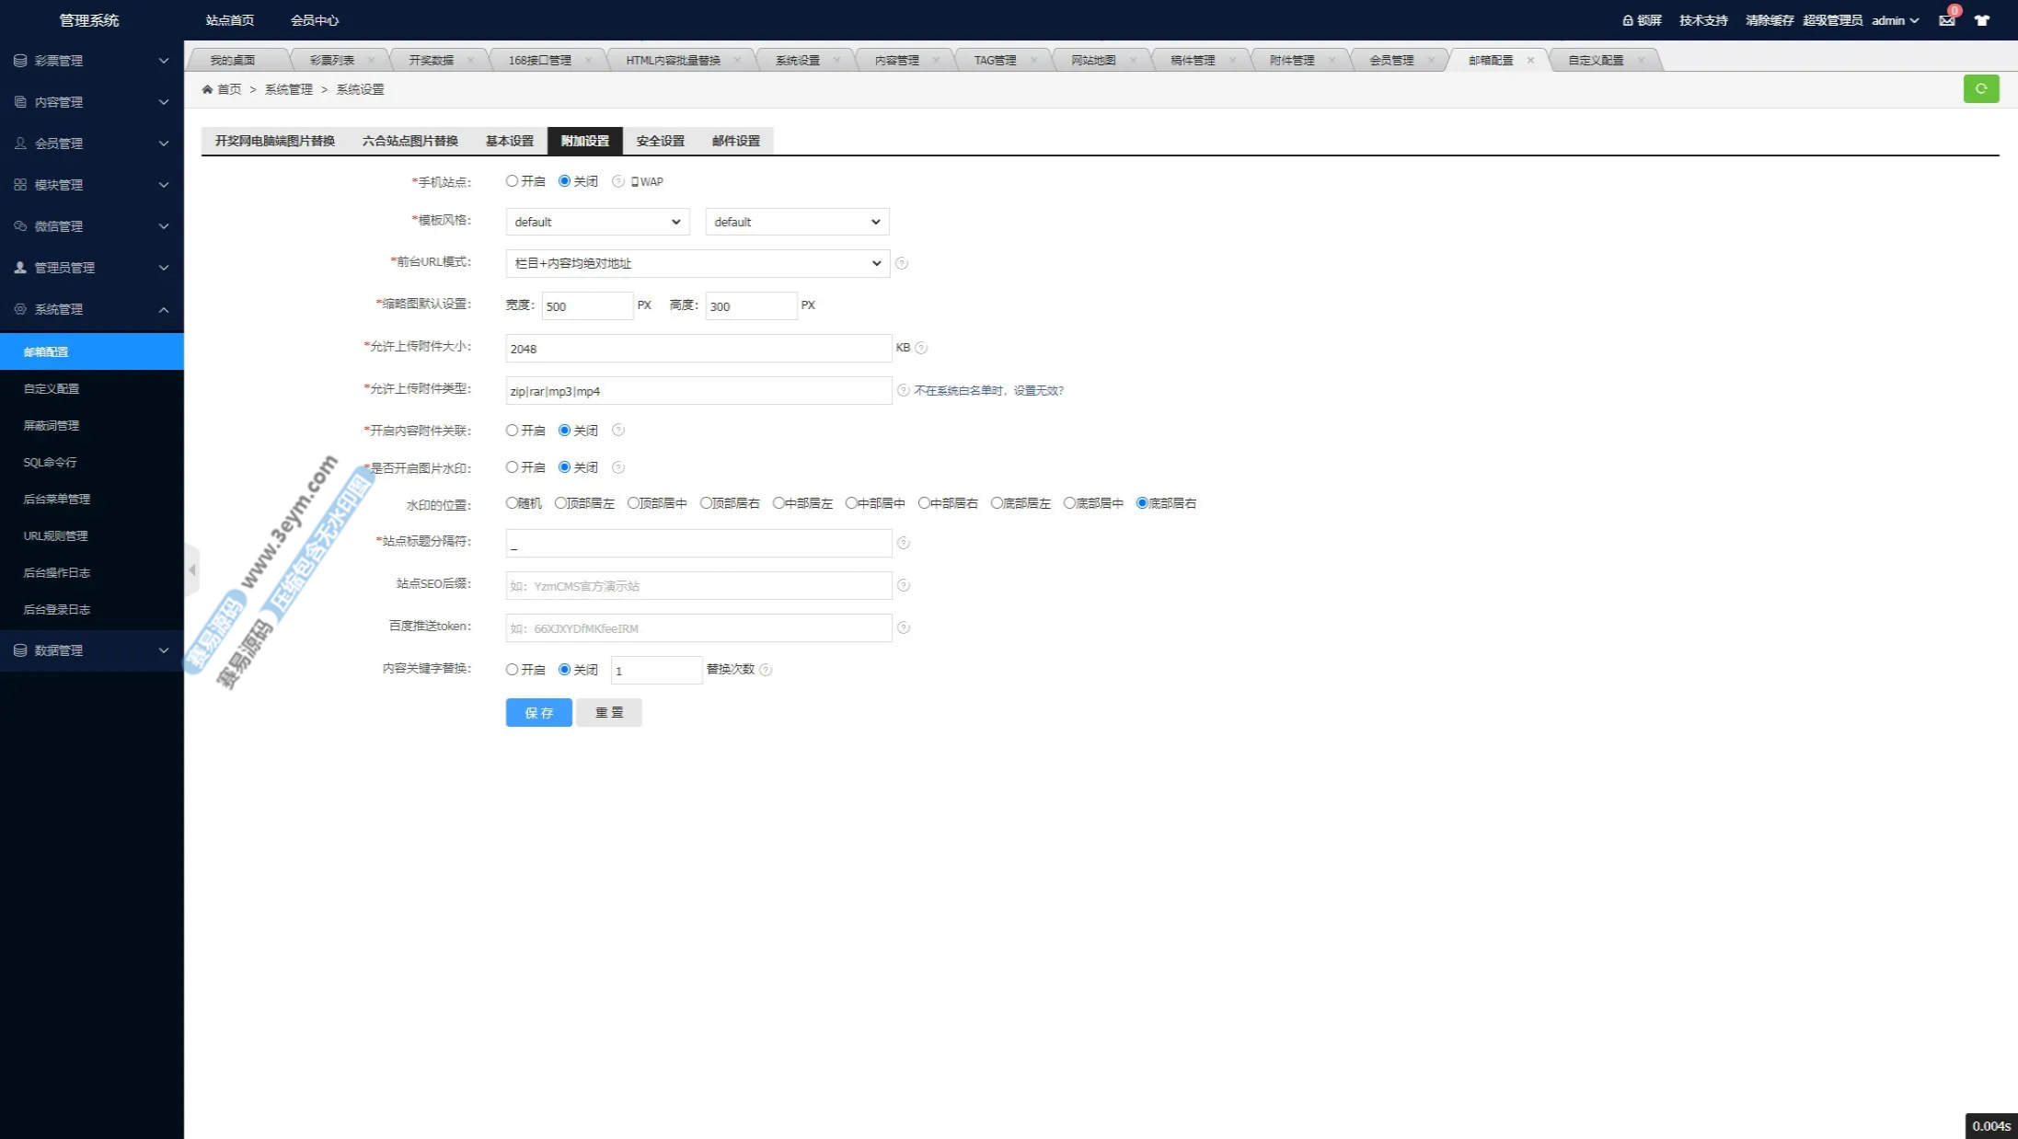Collapse the sidebar using left arrow handle
The width and height of the screenshot is (2018, 1139).
(x=192, y=570)
